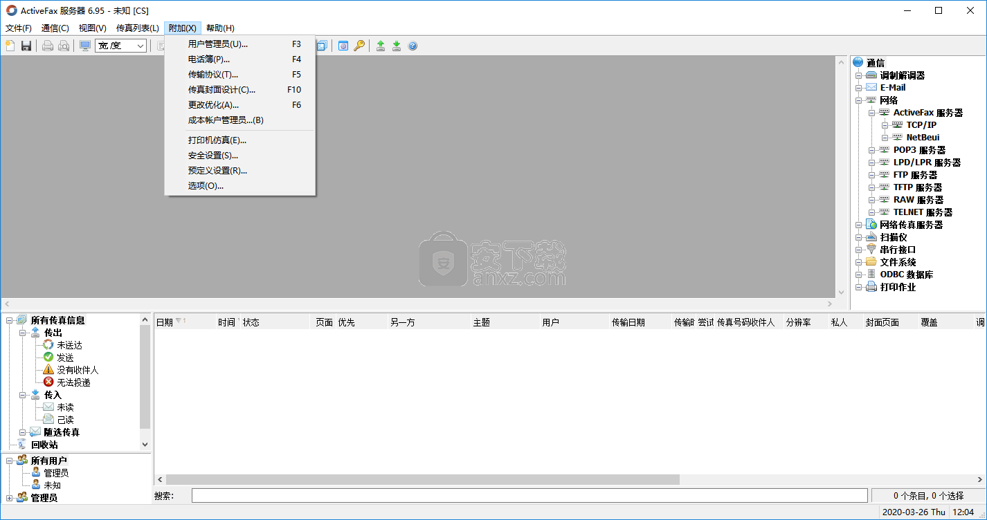Open the 帮助(H) menu
The height and width of the screenshot is (520, 987).
click(x=220, y=28)
